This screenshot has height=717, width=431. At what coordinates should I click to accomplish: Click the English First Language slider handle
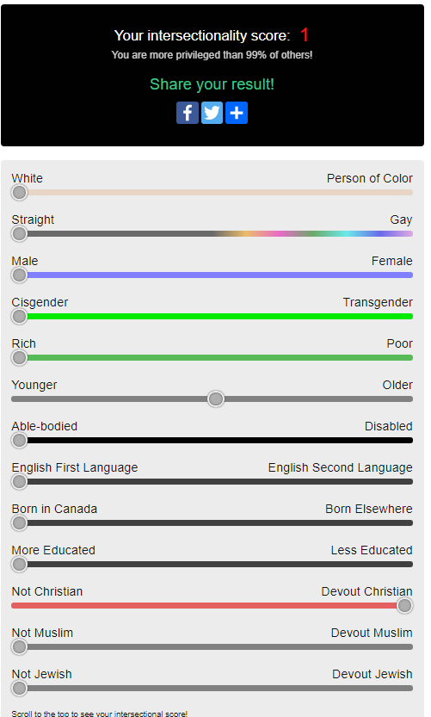click(19, 481)
